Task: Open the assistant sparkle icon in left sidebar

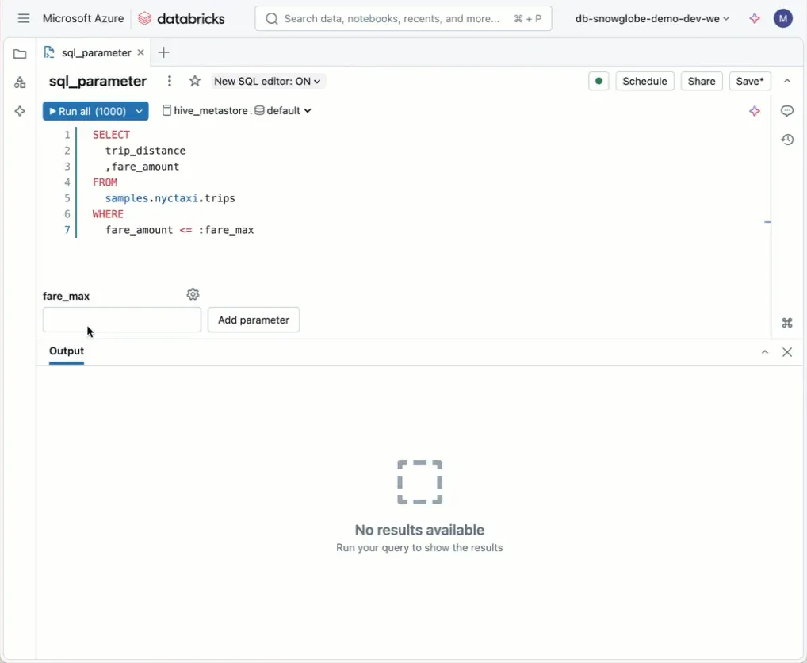Action: (20, 111)
